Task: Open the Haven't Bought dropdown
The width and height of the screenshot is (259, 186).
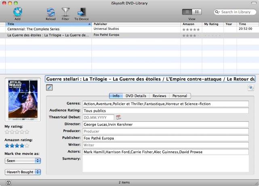Action: pos(23,172)
